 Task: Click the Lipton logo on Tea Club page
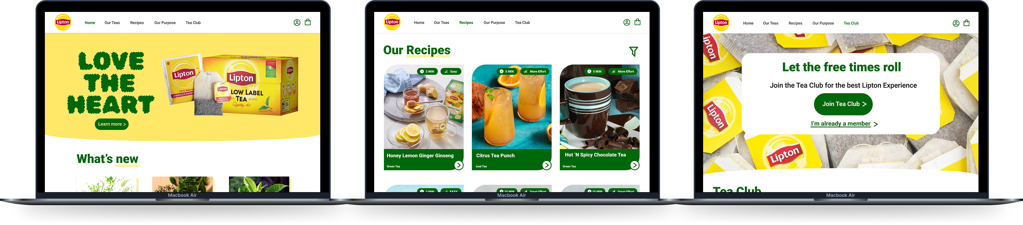[x=721, y=23]
